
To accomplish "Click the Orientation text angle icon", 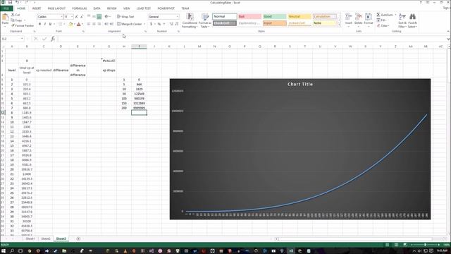I will point(106,17).
